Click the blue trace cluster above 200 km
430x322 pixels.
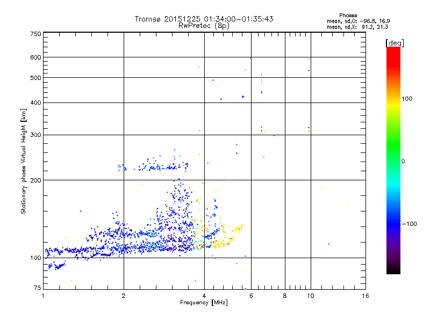pos(154,166)
